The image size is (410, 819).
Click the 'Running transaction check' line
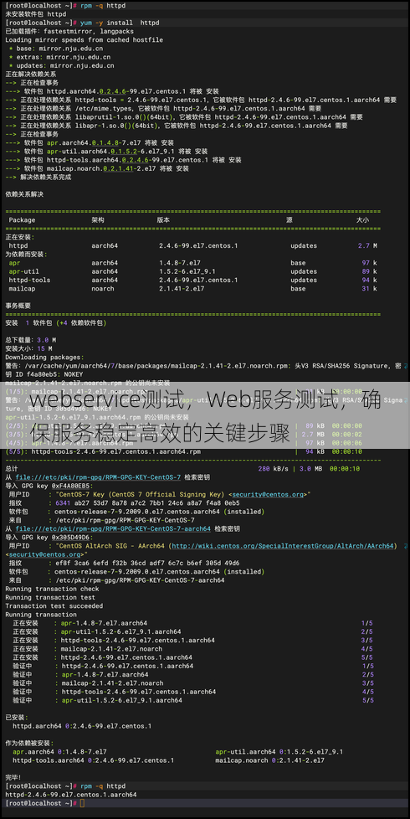click(x=52, y=590)
